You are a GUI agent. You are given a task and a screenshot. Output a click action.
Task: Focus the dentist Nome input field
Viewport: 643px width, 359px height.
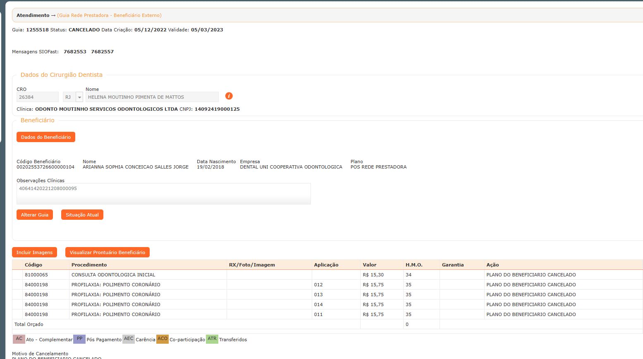(x=152, y=97)
